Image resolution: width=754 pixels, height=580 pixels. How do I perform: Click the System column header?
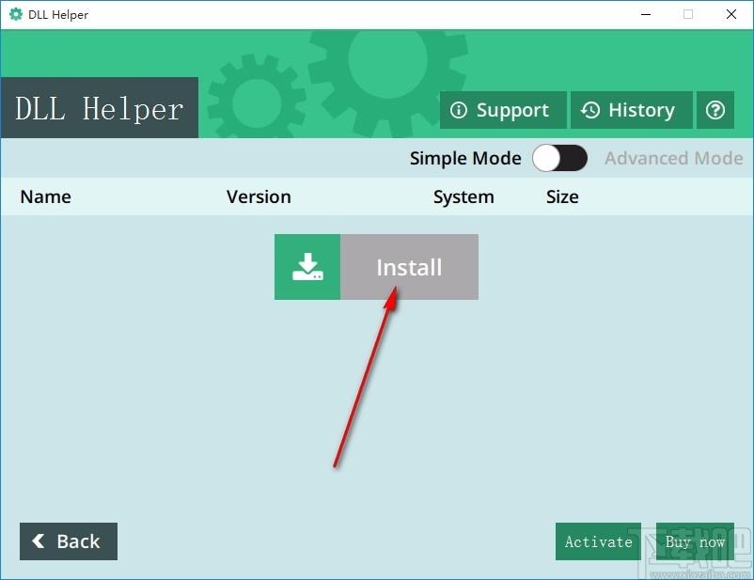click(x=463, y=197)
